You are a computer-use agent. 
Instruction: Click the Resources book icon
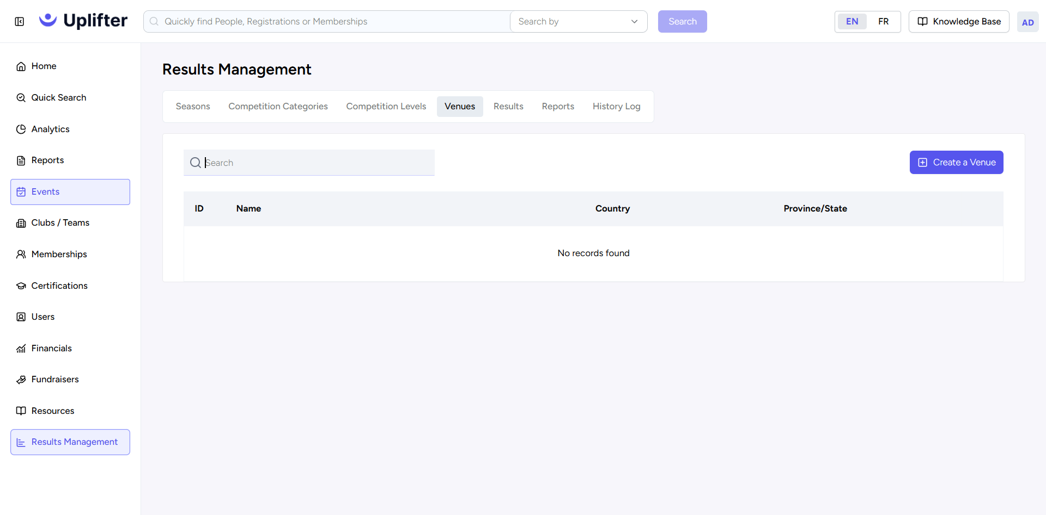coord(21,411)
